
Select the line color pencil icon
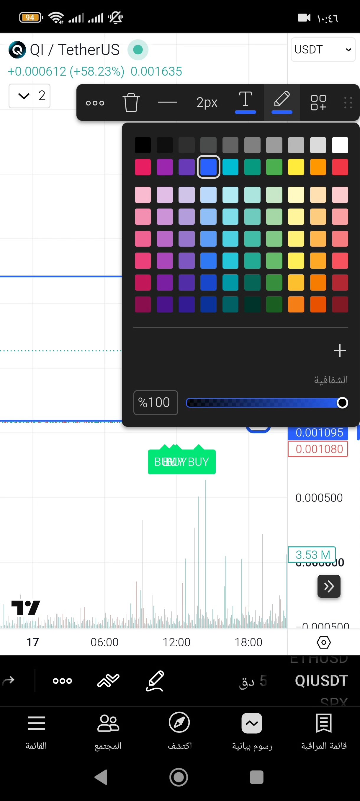(282, 102)
